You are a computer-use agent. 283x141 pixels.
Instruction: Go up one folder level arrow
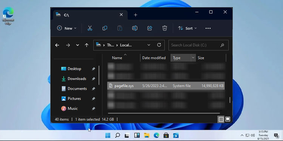[87, 45]
